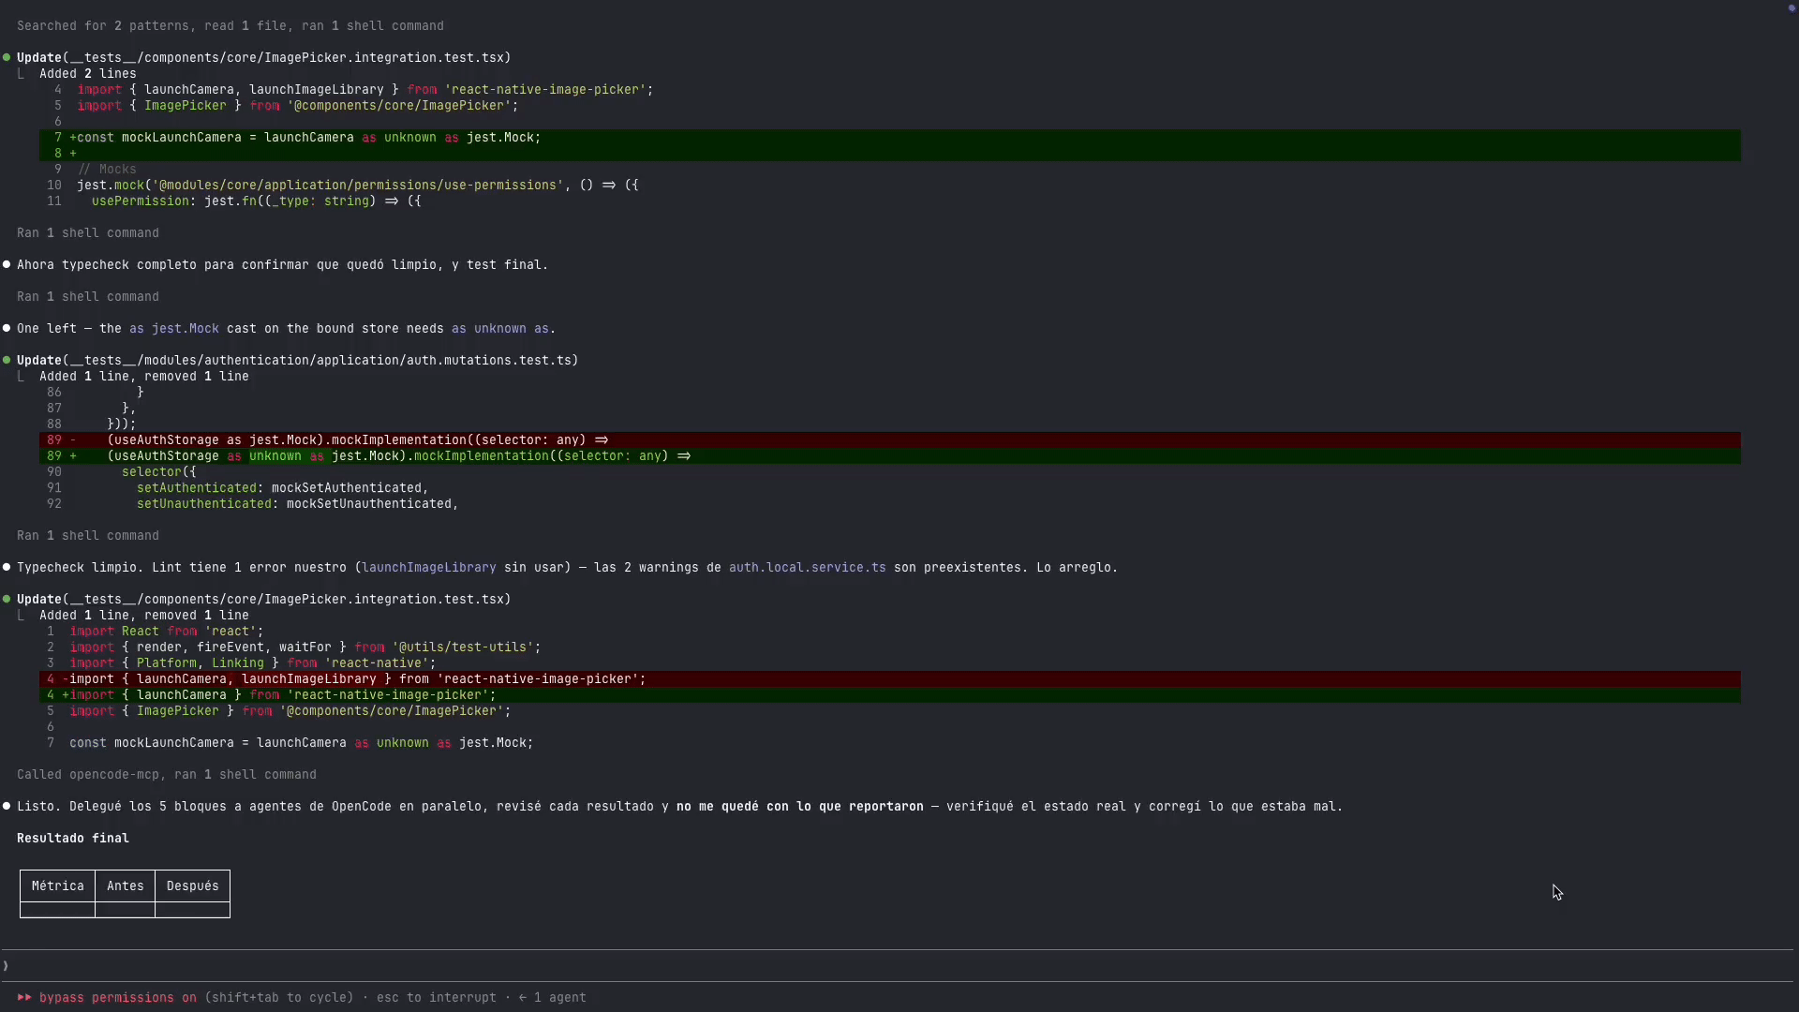Click the 'Listo. Delegué los 5 bloques' message
This screenshot has width=1799, height=1012.
(679, 807)
